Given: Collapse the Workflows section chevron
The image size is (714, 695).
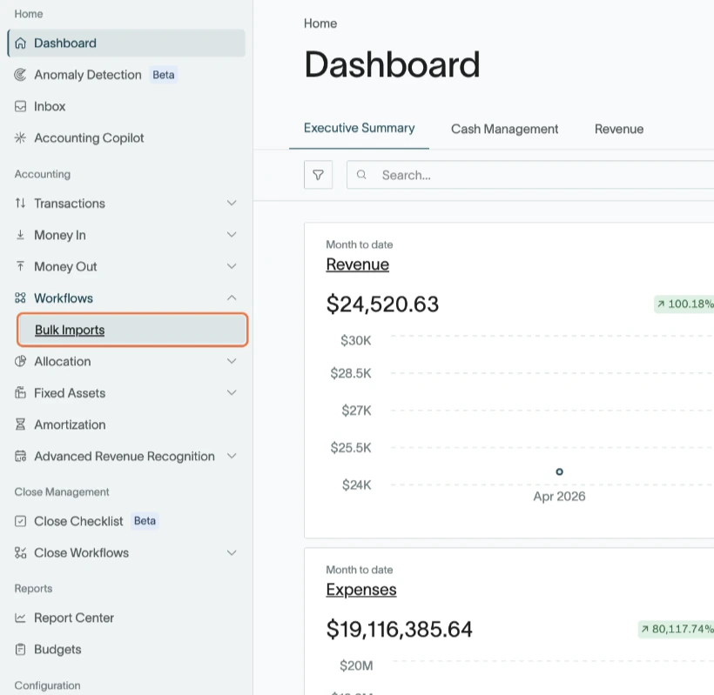Looking at the screenshot, I should pyautogui.click(x=232, y=298).
